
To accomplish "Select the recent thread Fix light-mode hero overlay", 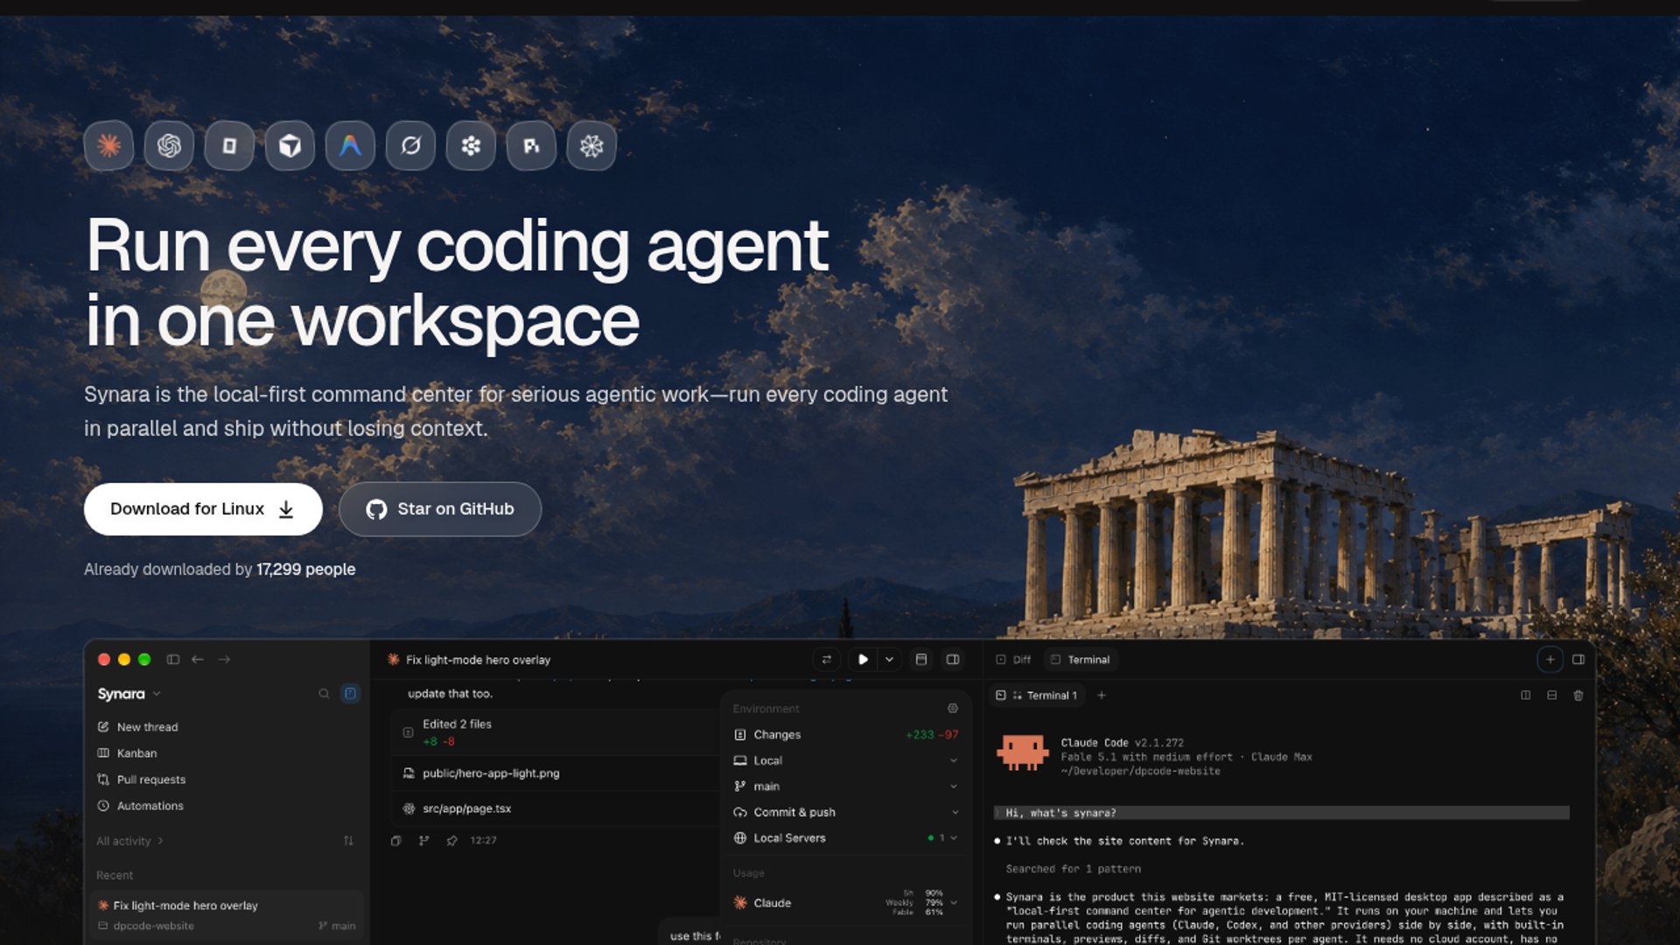I will pyautogui.click(x=227, y=915).
